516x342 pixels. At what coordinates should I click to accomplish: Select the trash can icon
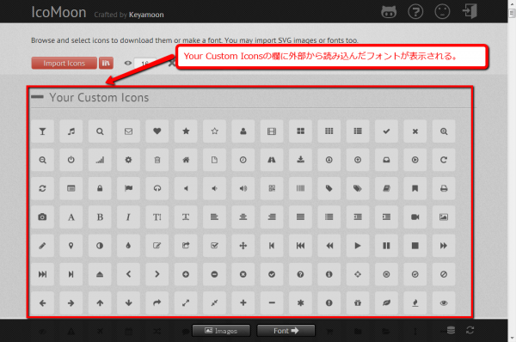157,160
